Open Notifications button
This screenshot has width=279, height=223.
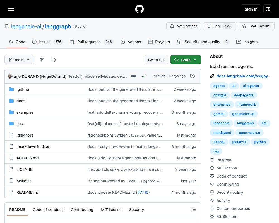pos(184,26)
